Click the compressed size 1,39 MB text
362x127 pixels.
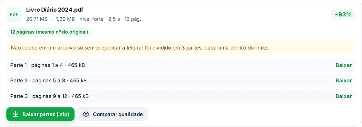[x=65, y=19]
